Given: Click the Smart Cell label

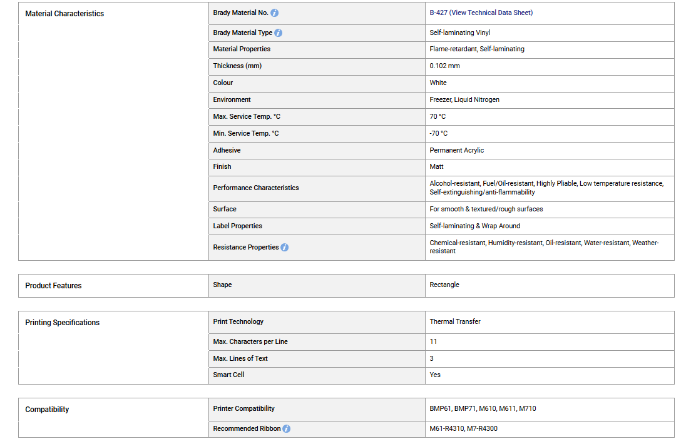Looking at the screenshot, I should [x=228, y=375].
